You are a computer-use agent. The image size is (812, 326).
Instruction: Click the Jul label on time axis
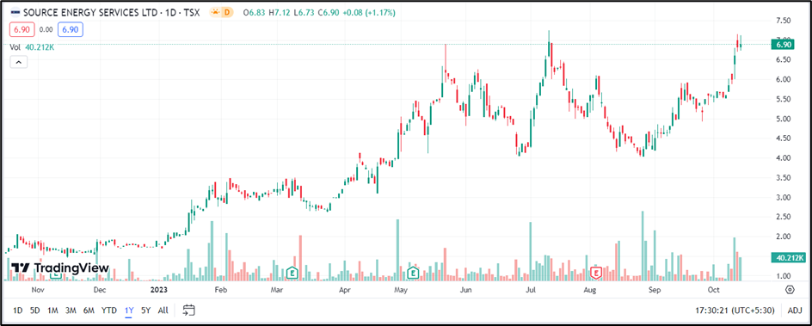[532, 289]
